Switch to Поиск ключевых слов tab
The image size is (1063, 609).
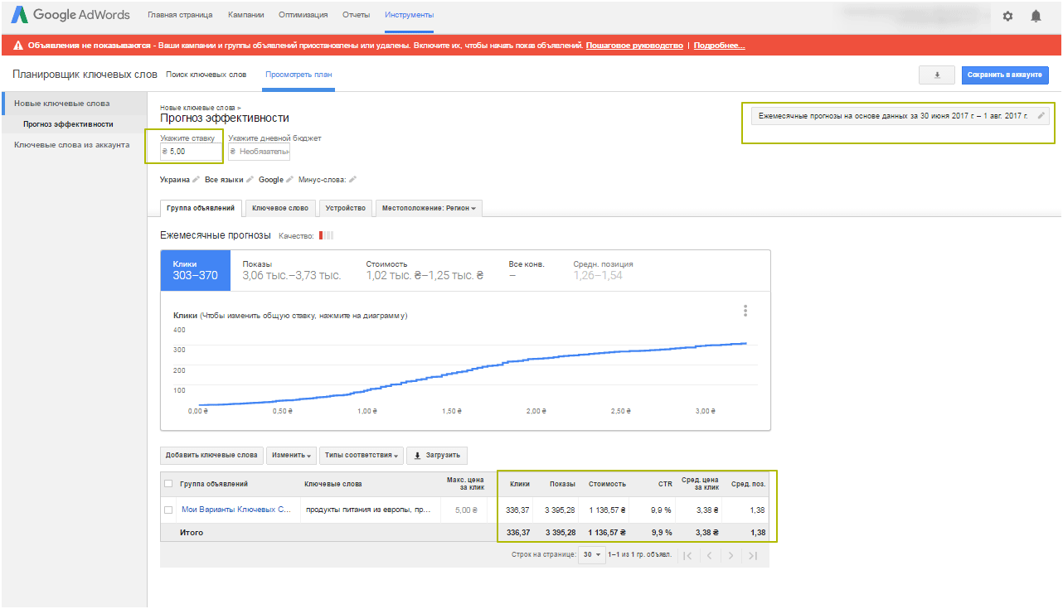tap(206, 75)
